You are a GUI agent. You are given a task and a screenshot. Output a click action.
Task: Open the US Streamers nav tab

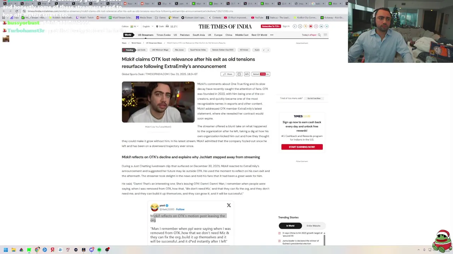(x=145, y=35)
